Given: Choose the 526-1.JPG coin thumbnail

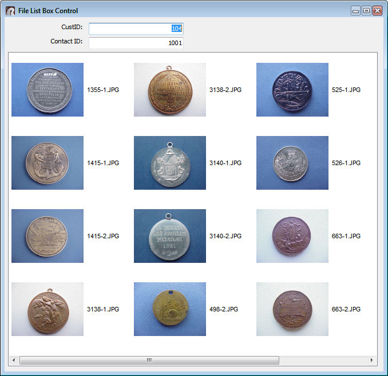Looking at the screenshot, I should point(292,163).
